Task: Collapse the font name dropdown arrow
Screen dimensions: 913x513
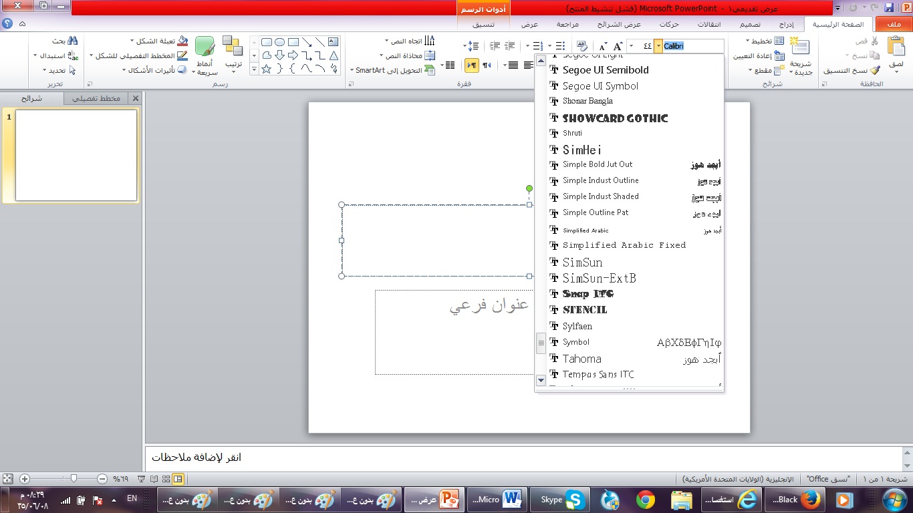Action: 658,46
